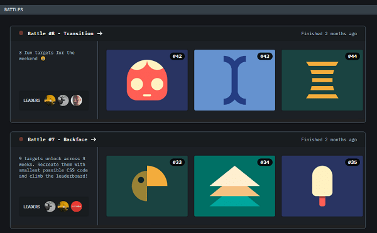Click the #34 badge label

(x=265, y=162)
